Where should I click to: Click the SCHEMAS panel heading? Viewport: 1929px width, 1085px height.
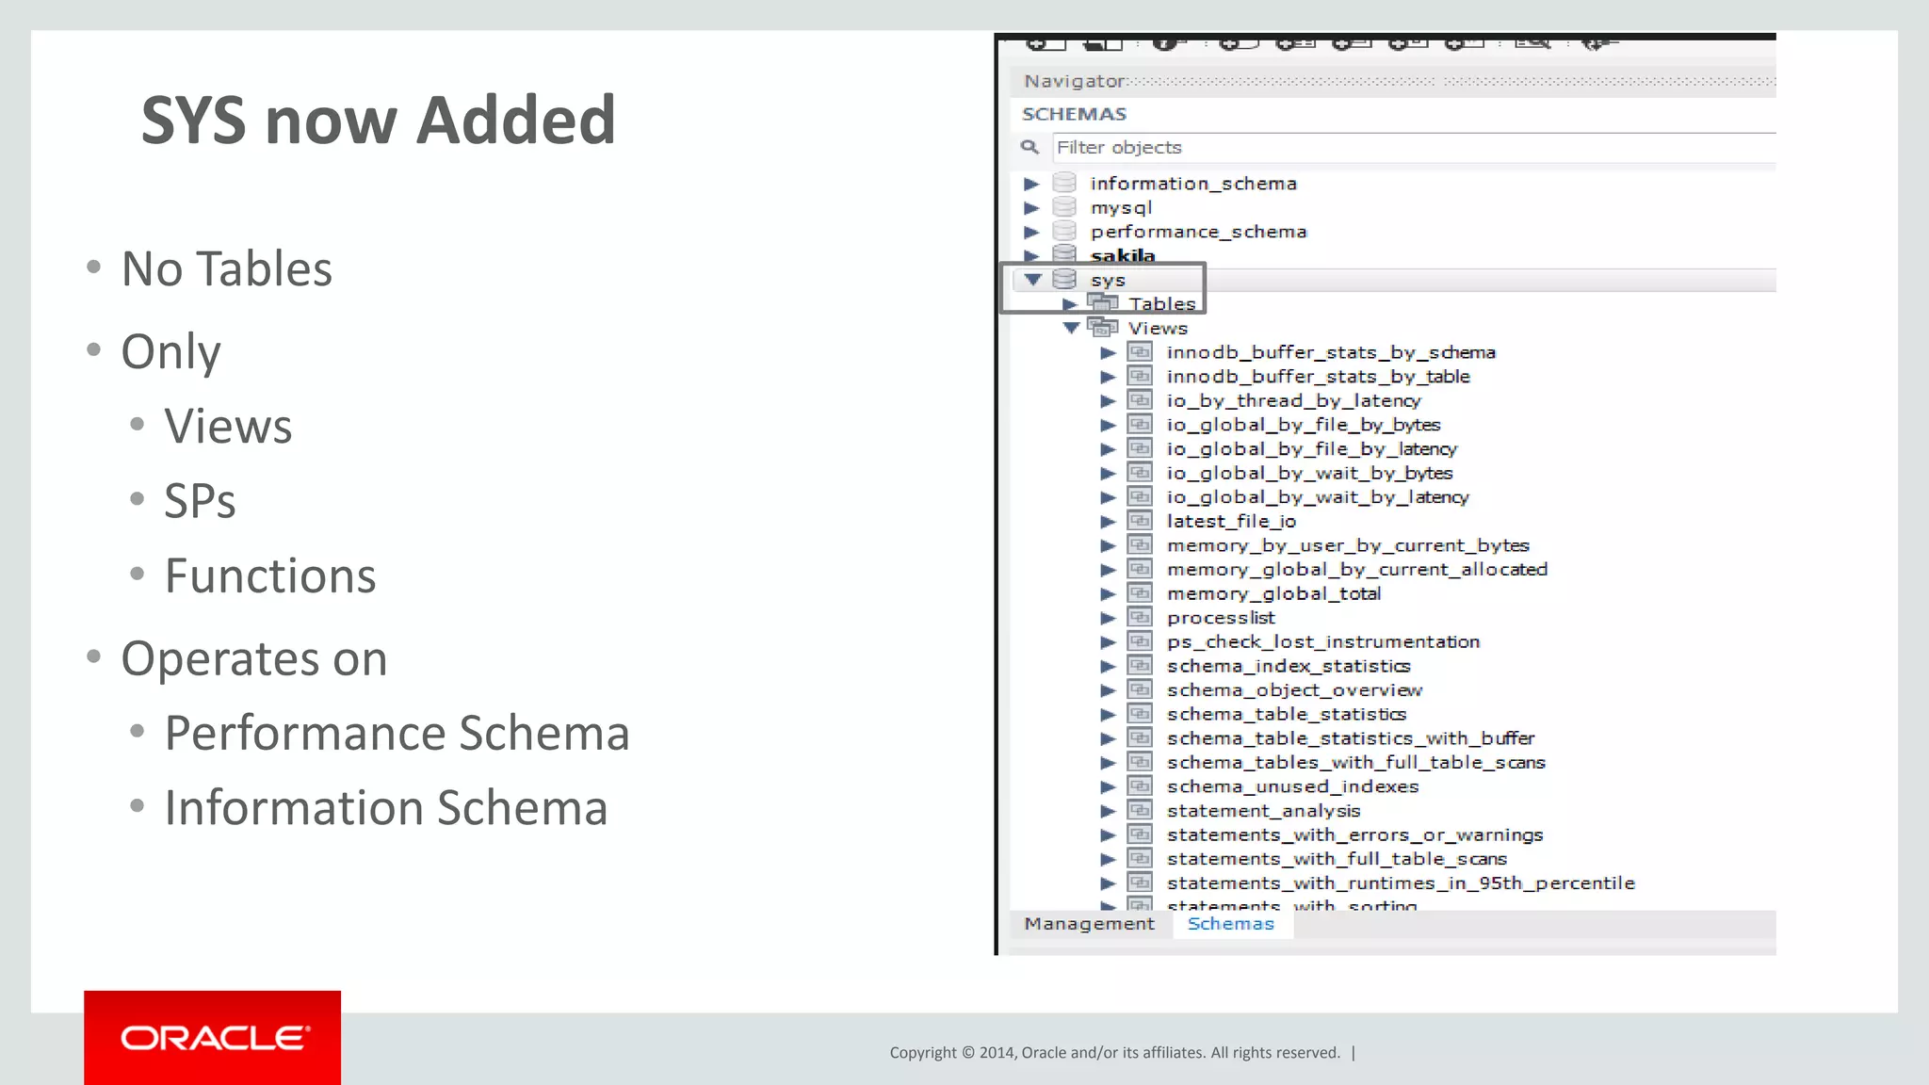pos(1074,114)
